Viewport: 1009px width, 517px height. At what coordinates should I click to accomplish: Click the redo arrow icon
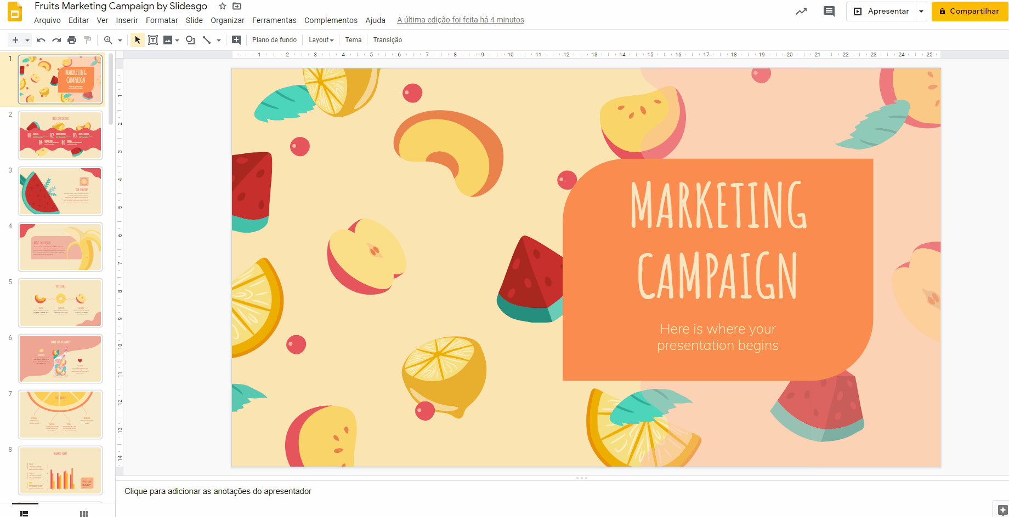(56, 40)
